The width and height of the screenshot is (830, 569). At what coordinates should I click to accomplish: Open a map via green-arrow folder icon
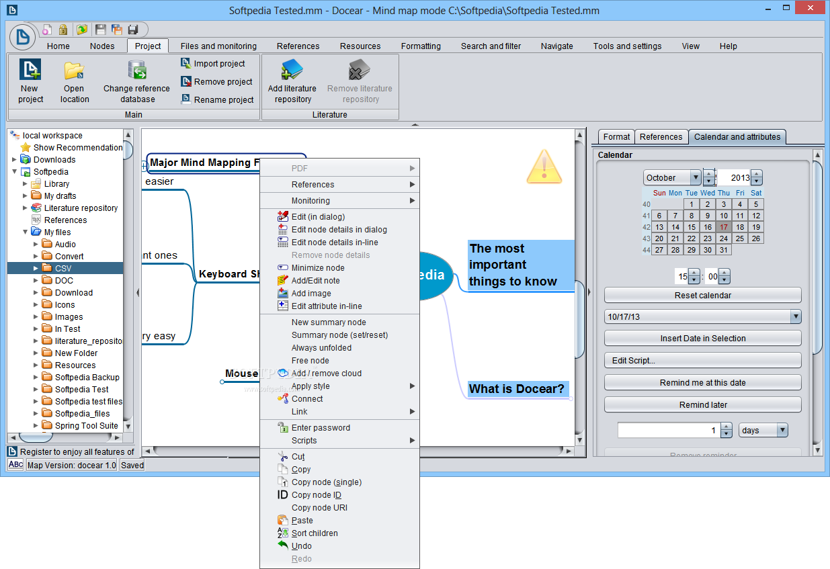pyautogui.click(x=82, y=30)
